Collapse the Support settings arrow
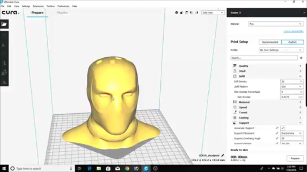The height and width of the screenshot is (172, 307). click(300, 123)
